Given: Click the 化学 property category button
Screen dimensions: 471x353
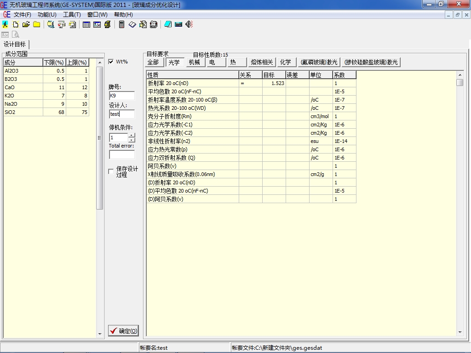Looking at the screenshot, I should click(x=287, y=62).
